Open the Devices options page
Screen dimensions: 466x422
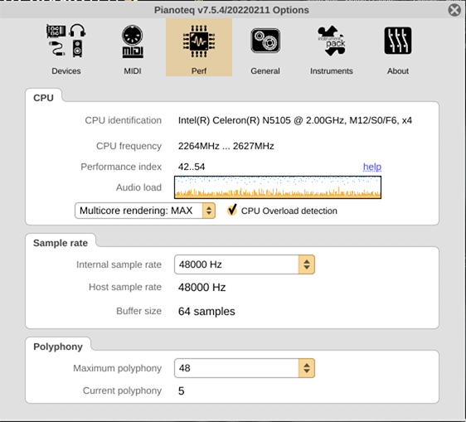pos(66,47)
